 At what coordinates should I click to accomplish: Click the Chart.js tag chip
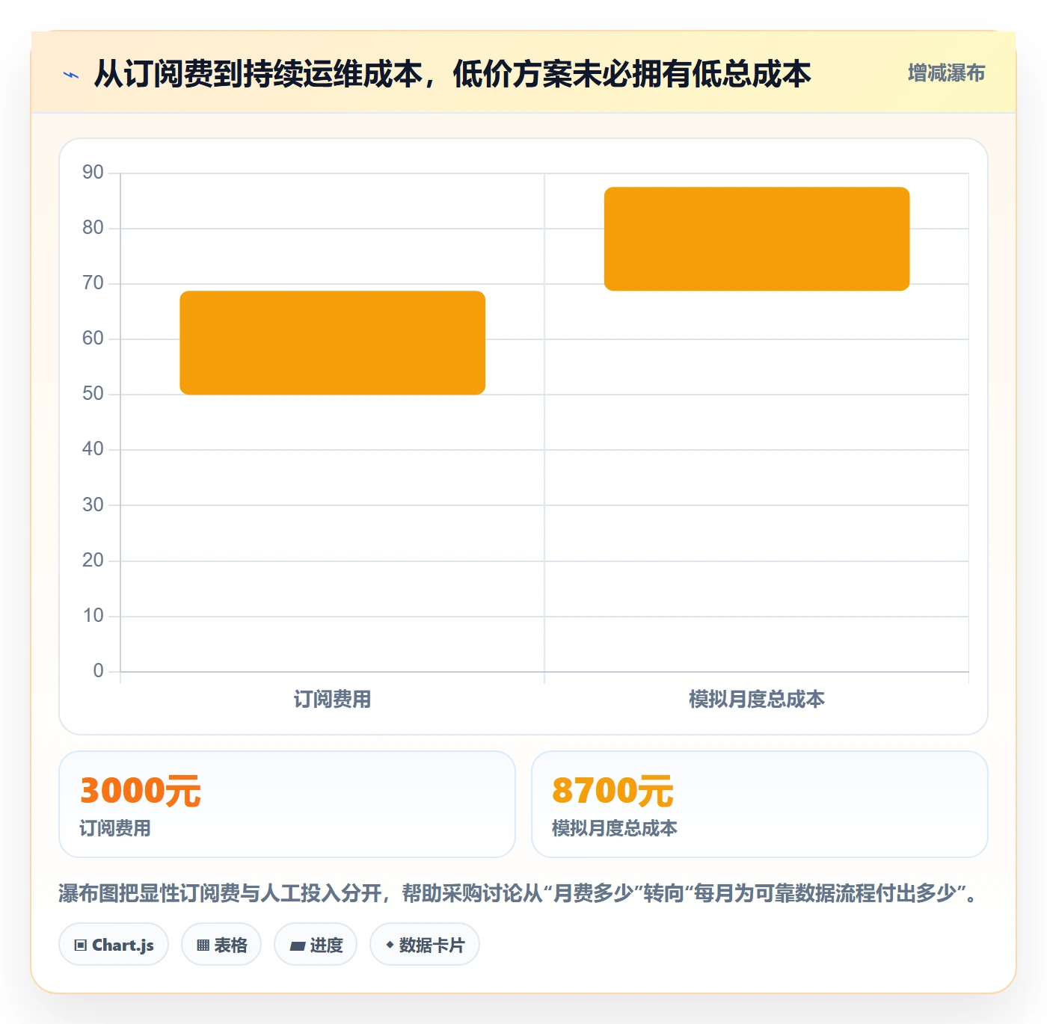[114, 945]
